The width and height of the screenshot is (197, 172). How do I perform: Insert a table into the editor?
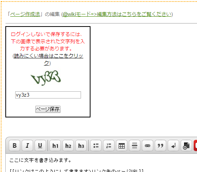tap(122, 145)
